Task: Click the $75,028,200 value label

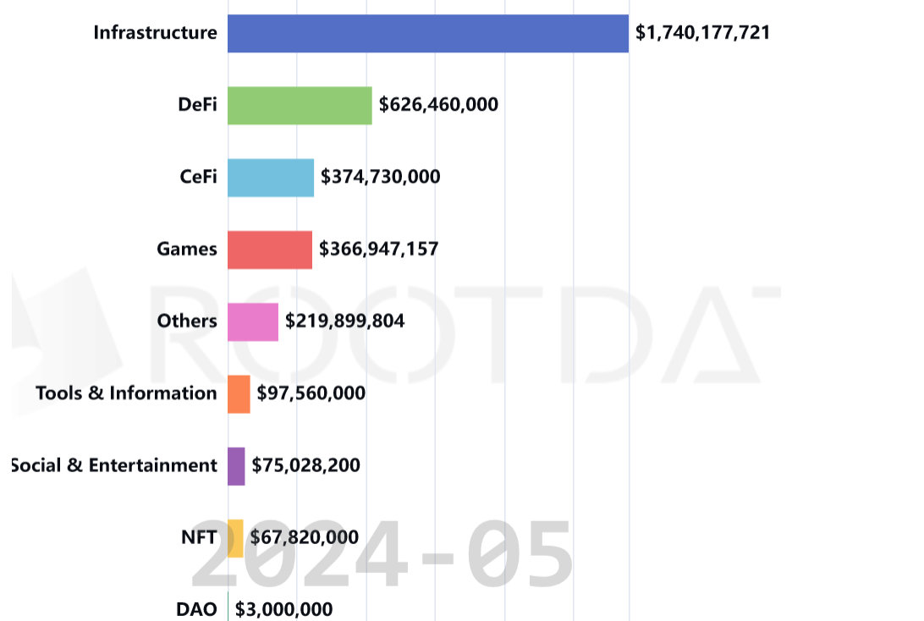Action: (x=305, y=465)
